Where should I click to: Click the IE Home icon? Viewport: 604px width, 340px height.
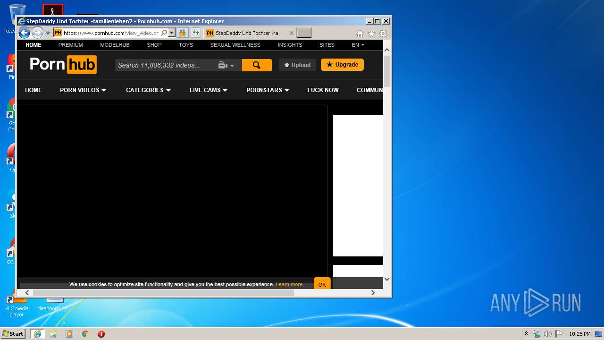[x=360, y=34]
